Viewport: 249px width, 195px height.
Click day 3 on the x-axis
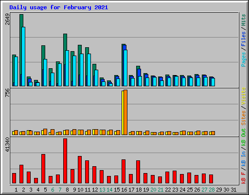tap(31, 190)
